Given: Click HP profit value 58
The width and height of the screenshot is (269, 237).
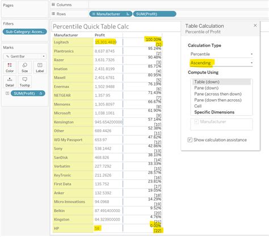Looking at the screenshot, I should 97,228.
